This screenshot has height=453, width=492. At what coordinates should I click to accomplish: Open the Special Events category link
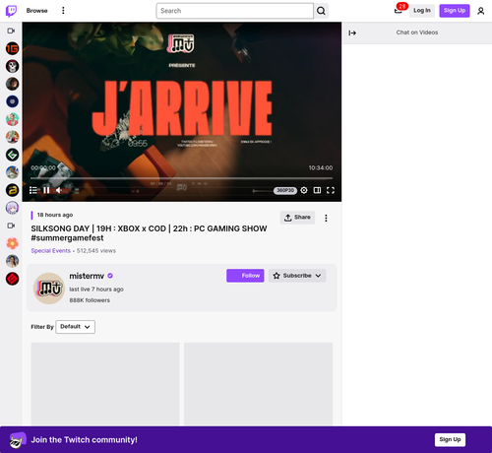[x=50, y=251]
